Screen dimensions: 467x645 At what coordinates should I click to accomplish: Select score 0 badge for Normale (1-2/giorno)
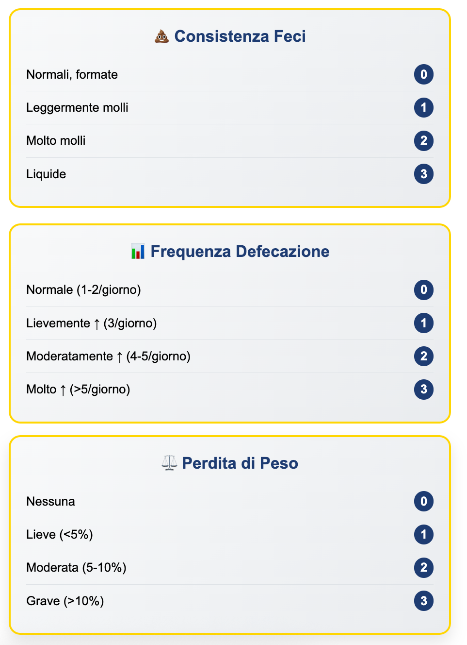point(423,290)
